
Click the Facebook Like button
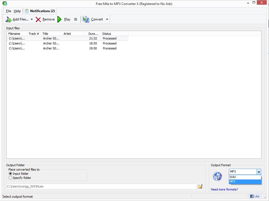(x=255, y=196)
